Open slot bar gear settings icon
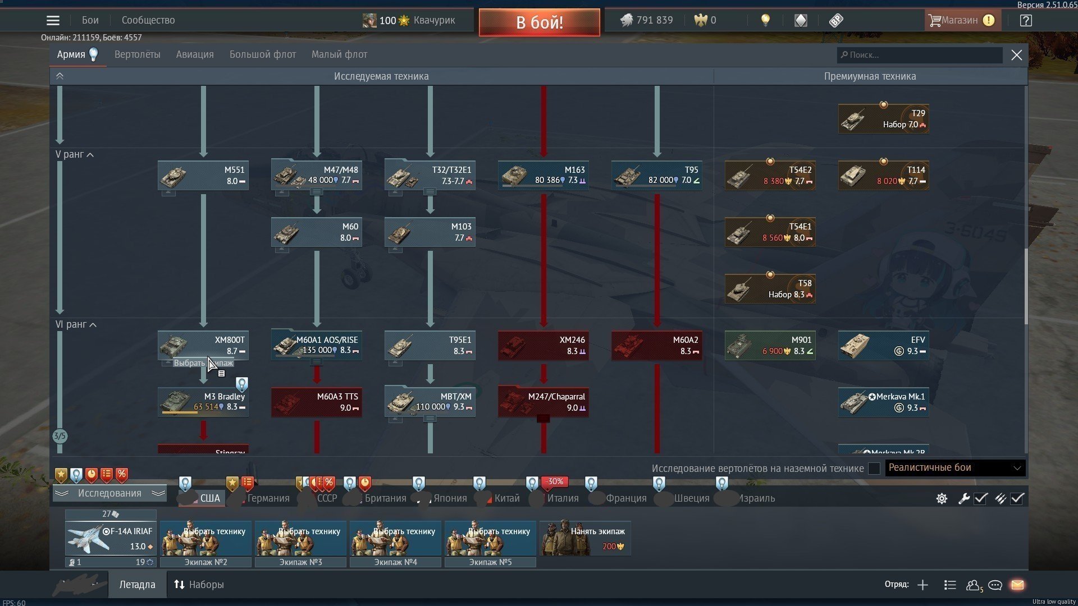The height and width of the screenshot is (606, 1078). coord(942,498)
